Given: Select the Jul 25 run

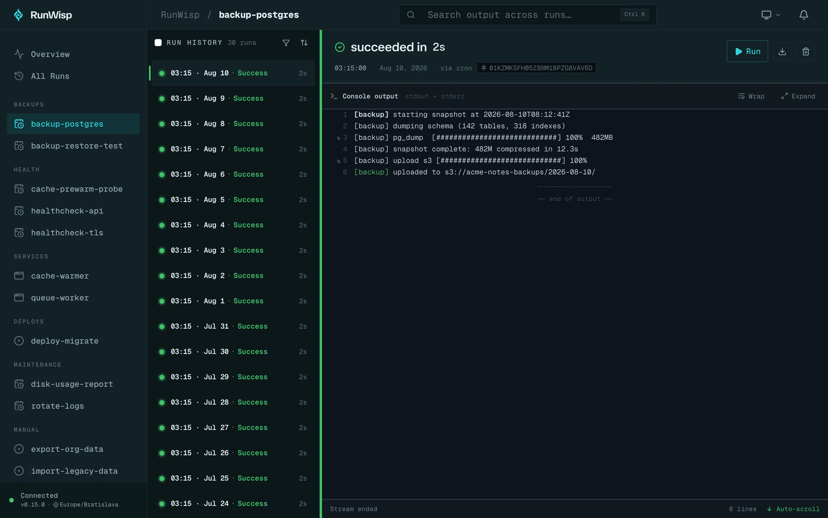Looking at the screenshot, I should (x=233, y=479).
